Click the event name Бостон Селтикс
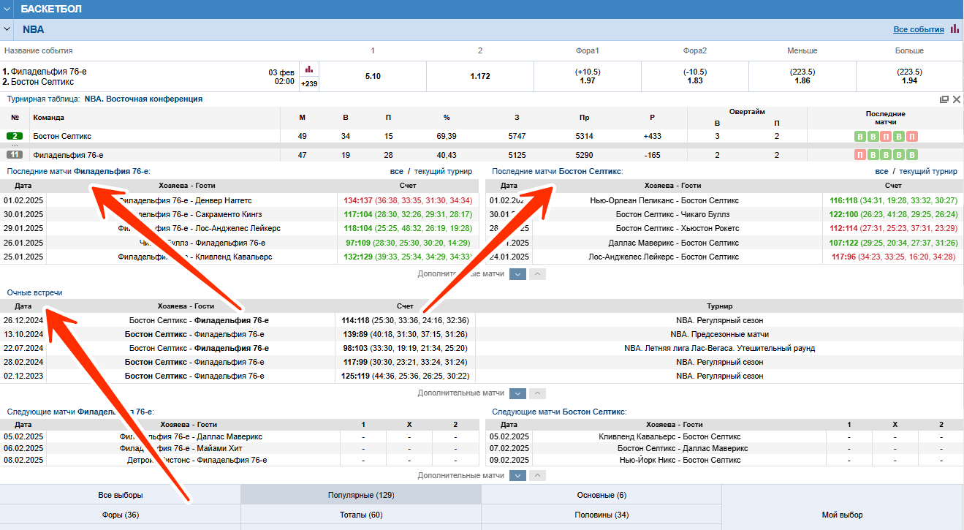Viewport: 964px width, 530px height. point(42,82)
